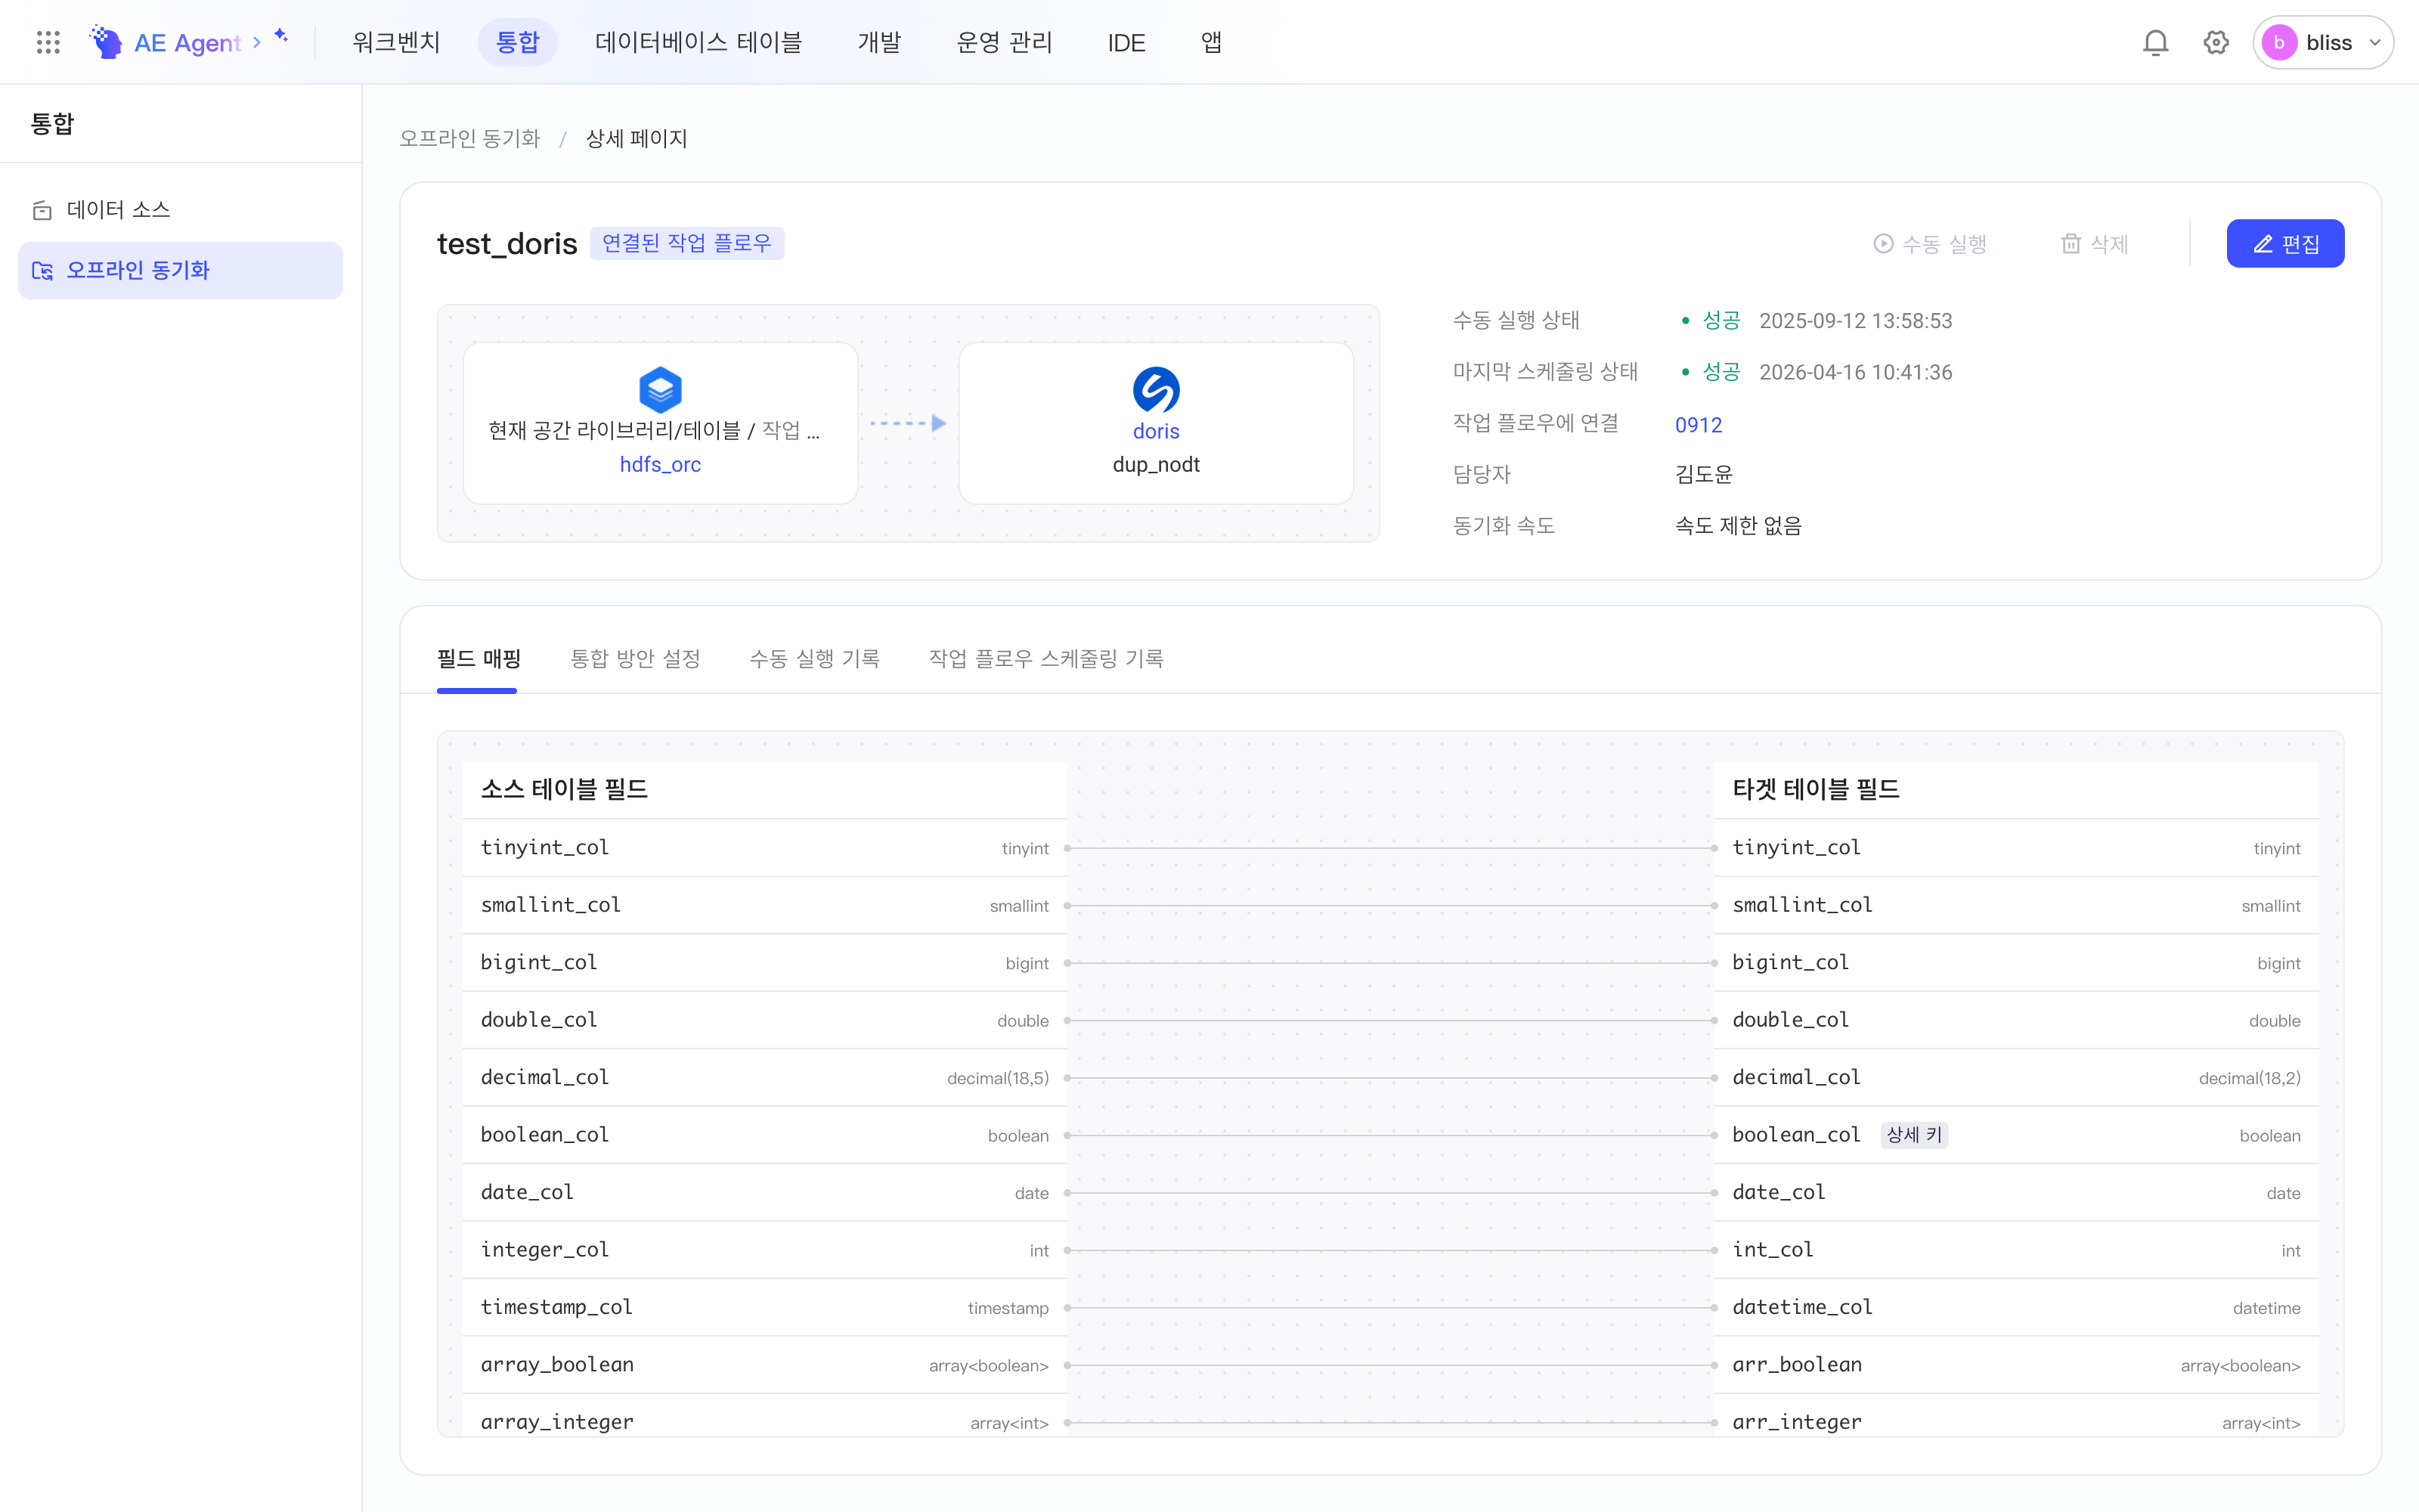The width and height of the screenshot is (2419, 1512).
Task: Click the 삭제 trash icon
Action: click(2071, 244)
